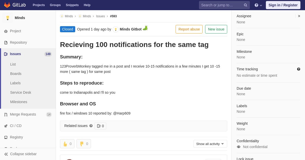Open the issues List page
Screen dimensions: 305x160
pyautogui.click(x=13, y=64)
